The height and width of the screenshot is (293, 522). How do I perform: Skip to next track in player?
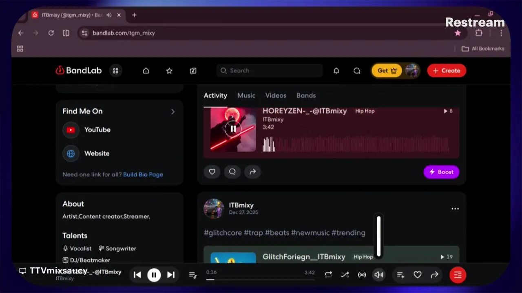point(171,275)
